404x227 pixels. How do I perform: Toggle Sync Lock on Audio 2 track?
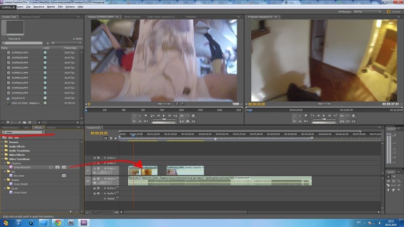pyautogui.click(x=98, y=188)
